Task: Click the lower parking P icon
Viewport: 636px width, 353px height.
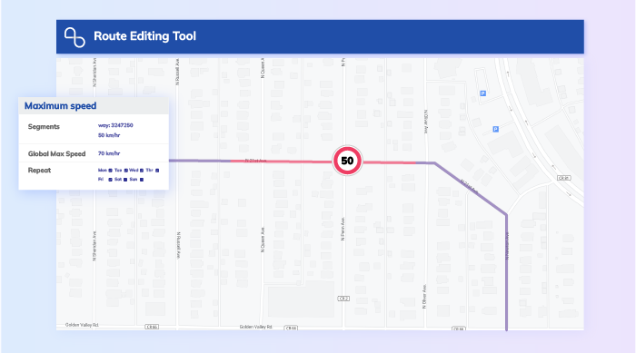Action: click(495, 129)
